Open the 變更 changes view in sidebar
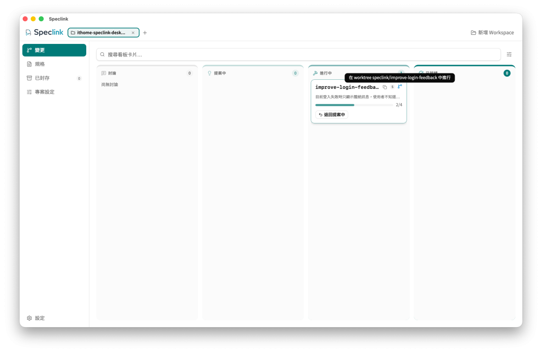 click(x=55, y=50)
